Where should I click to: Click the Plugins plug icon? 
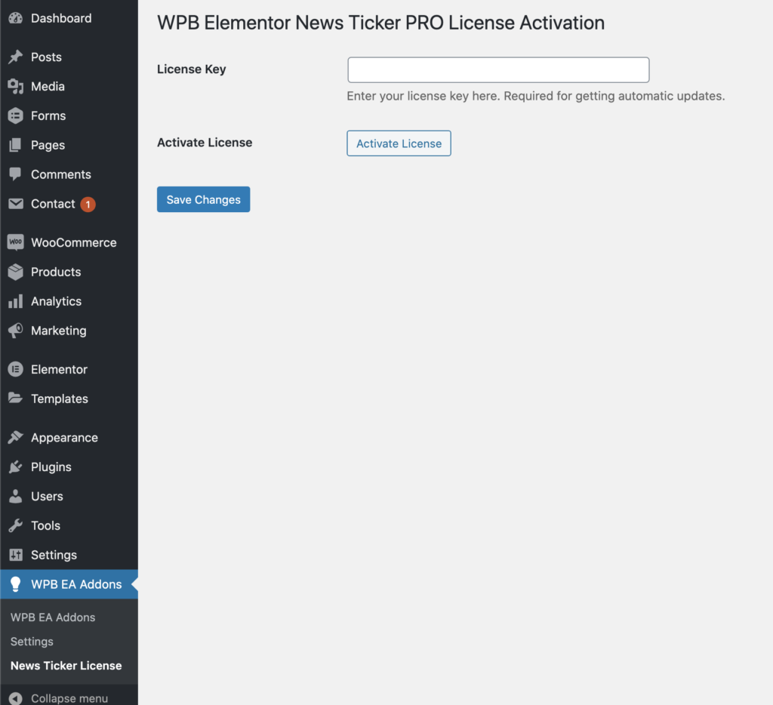15,467
